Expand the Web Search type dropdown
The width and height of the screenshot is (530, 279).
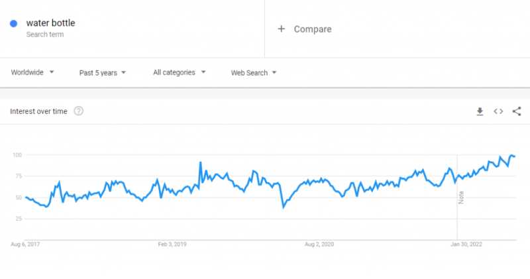pyautogui.click(x=254, y=73)
